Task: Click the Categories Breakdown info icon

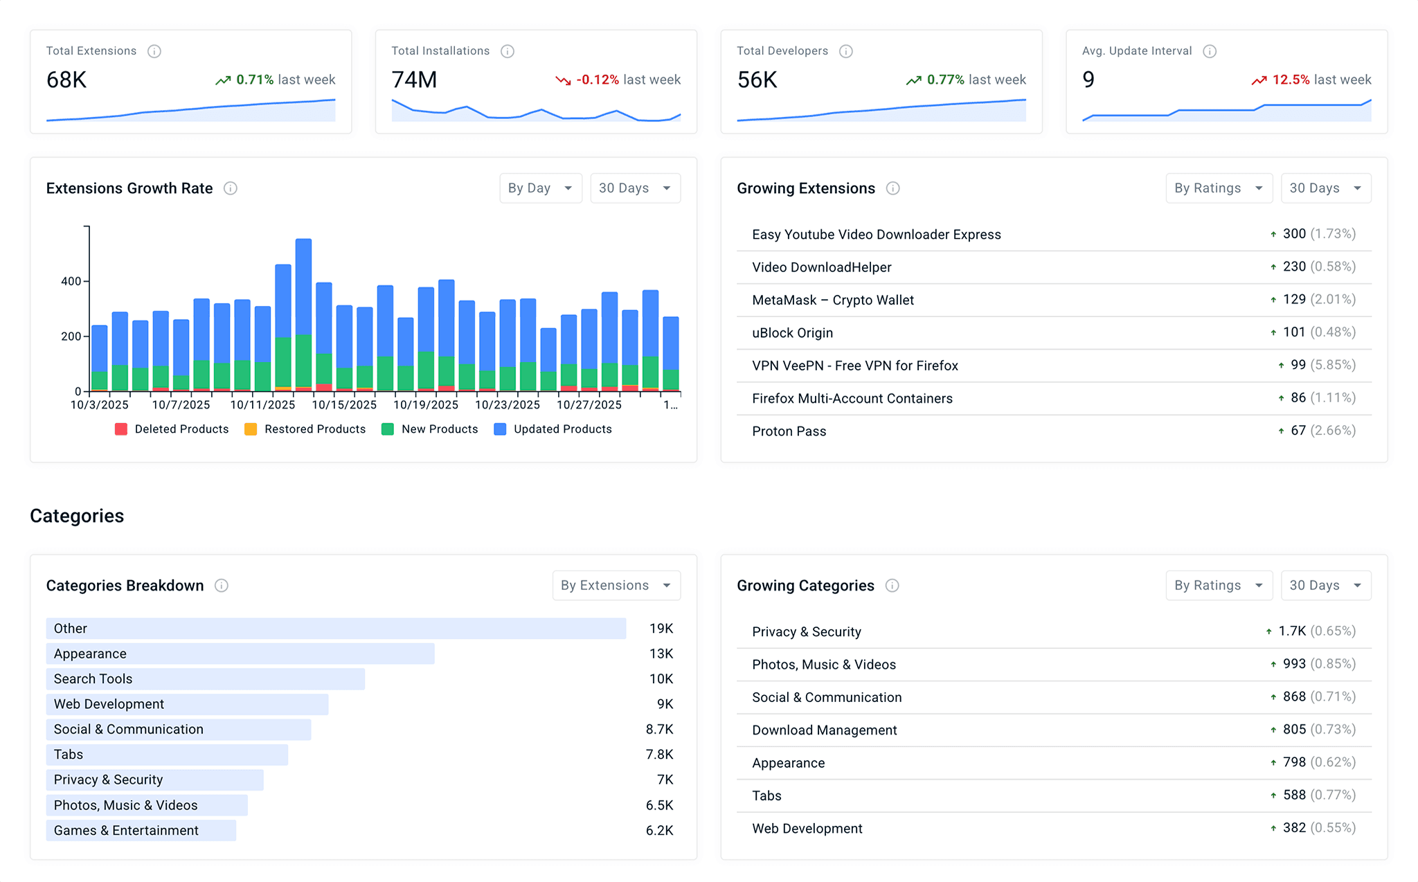Action: 222,585
